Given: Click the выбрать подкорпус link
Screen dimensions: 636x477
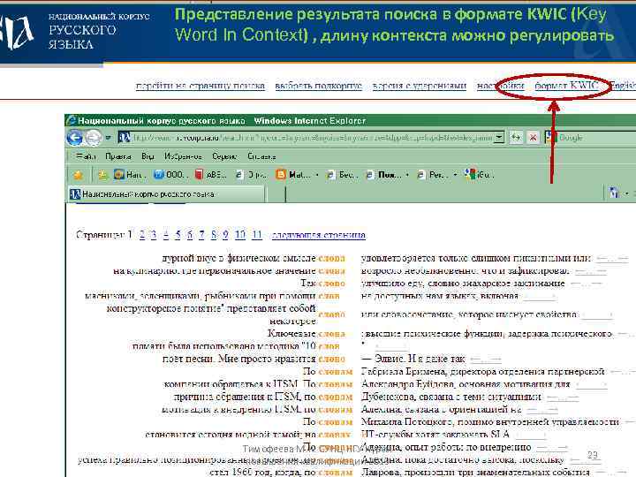Looking at the screenshot, I should [x=318, y=86].
